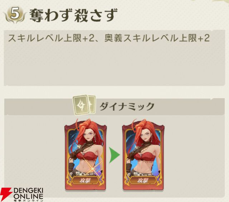Click the skill level description text box
This screenshot has height=202, width=229.
pyautogui.click(x=114, y=58)
